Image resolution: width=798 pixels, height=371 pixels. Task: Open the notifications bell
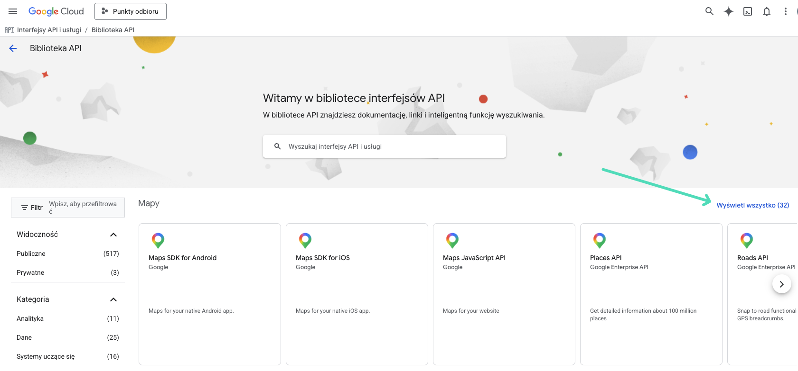tap(767, 11)
